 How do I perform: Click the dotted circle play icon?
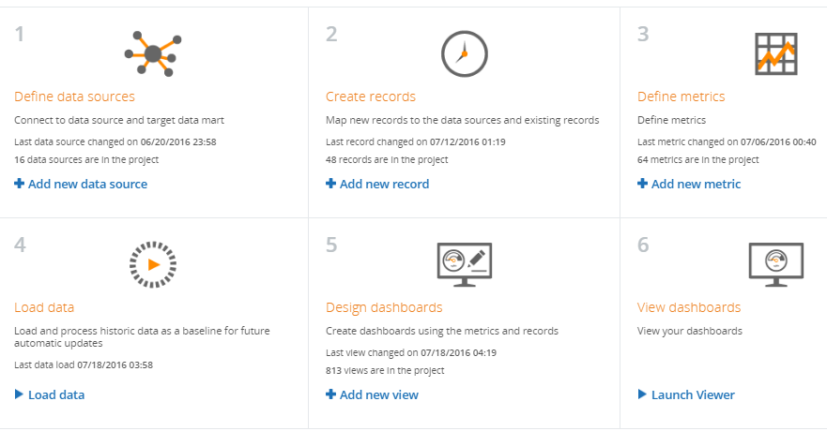[x=153, y=264]
